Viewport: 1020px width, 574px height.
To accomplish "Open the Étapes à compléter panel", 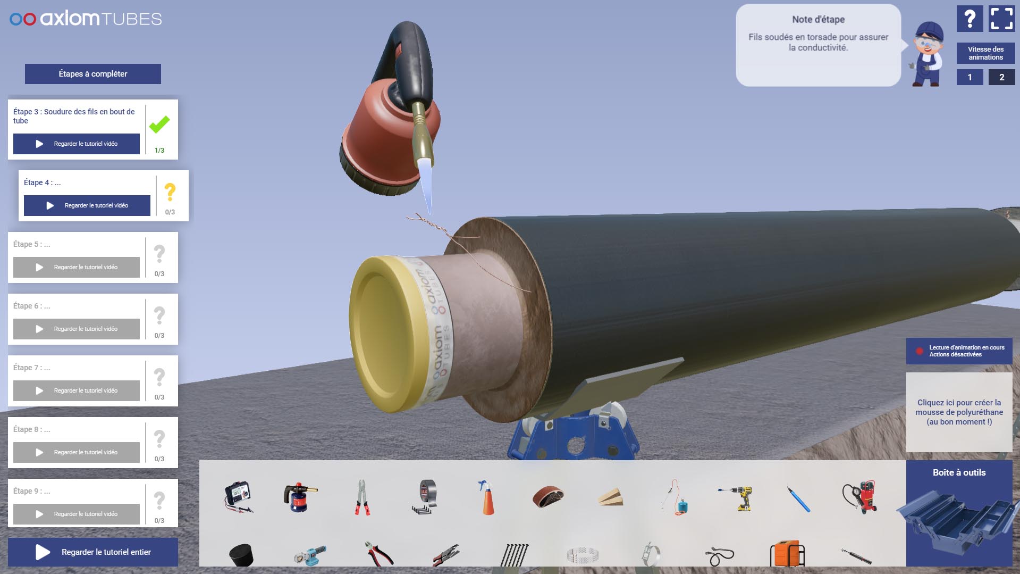I will [92, 74].
